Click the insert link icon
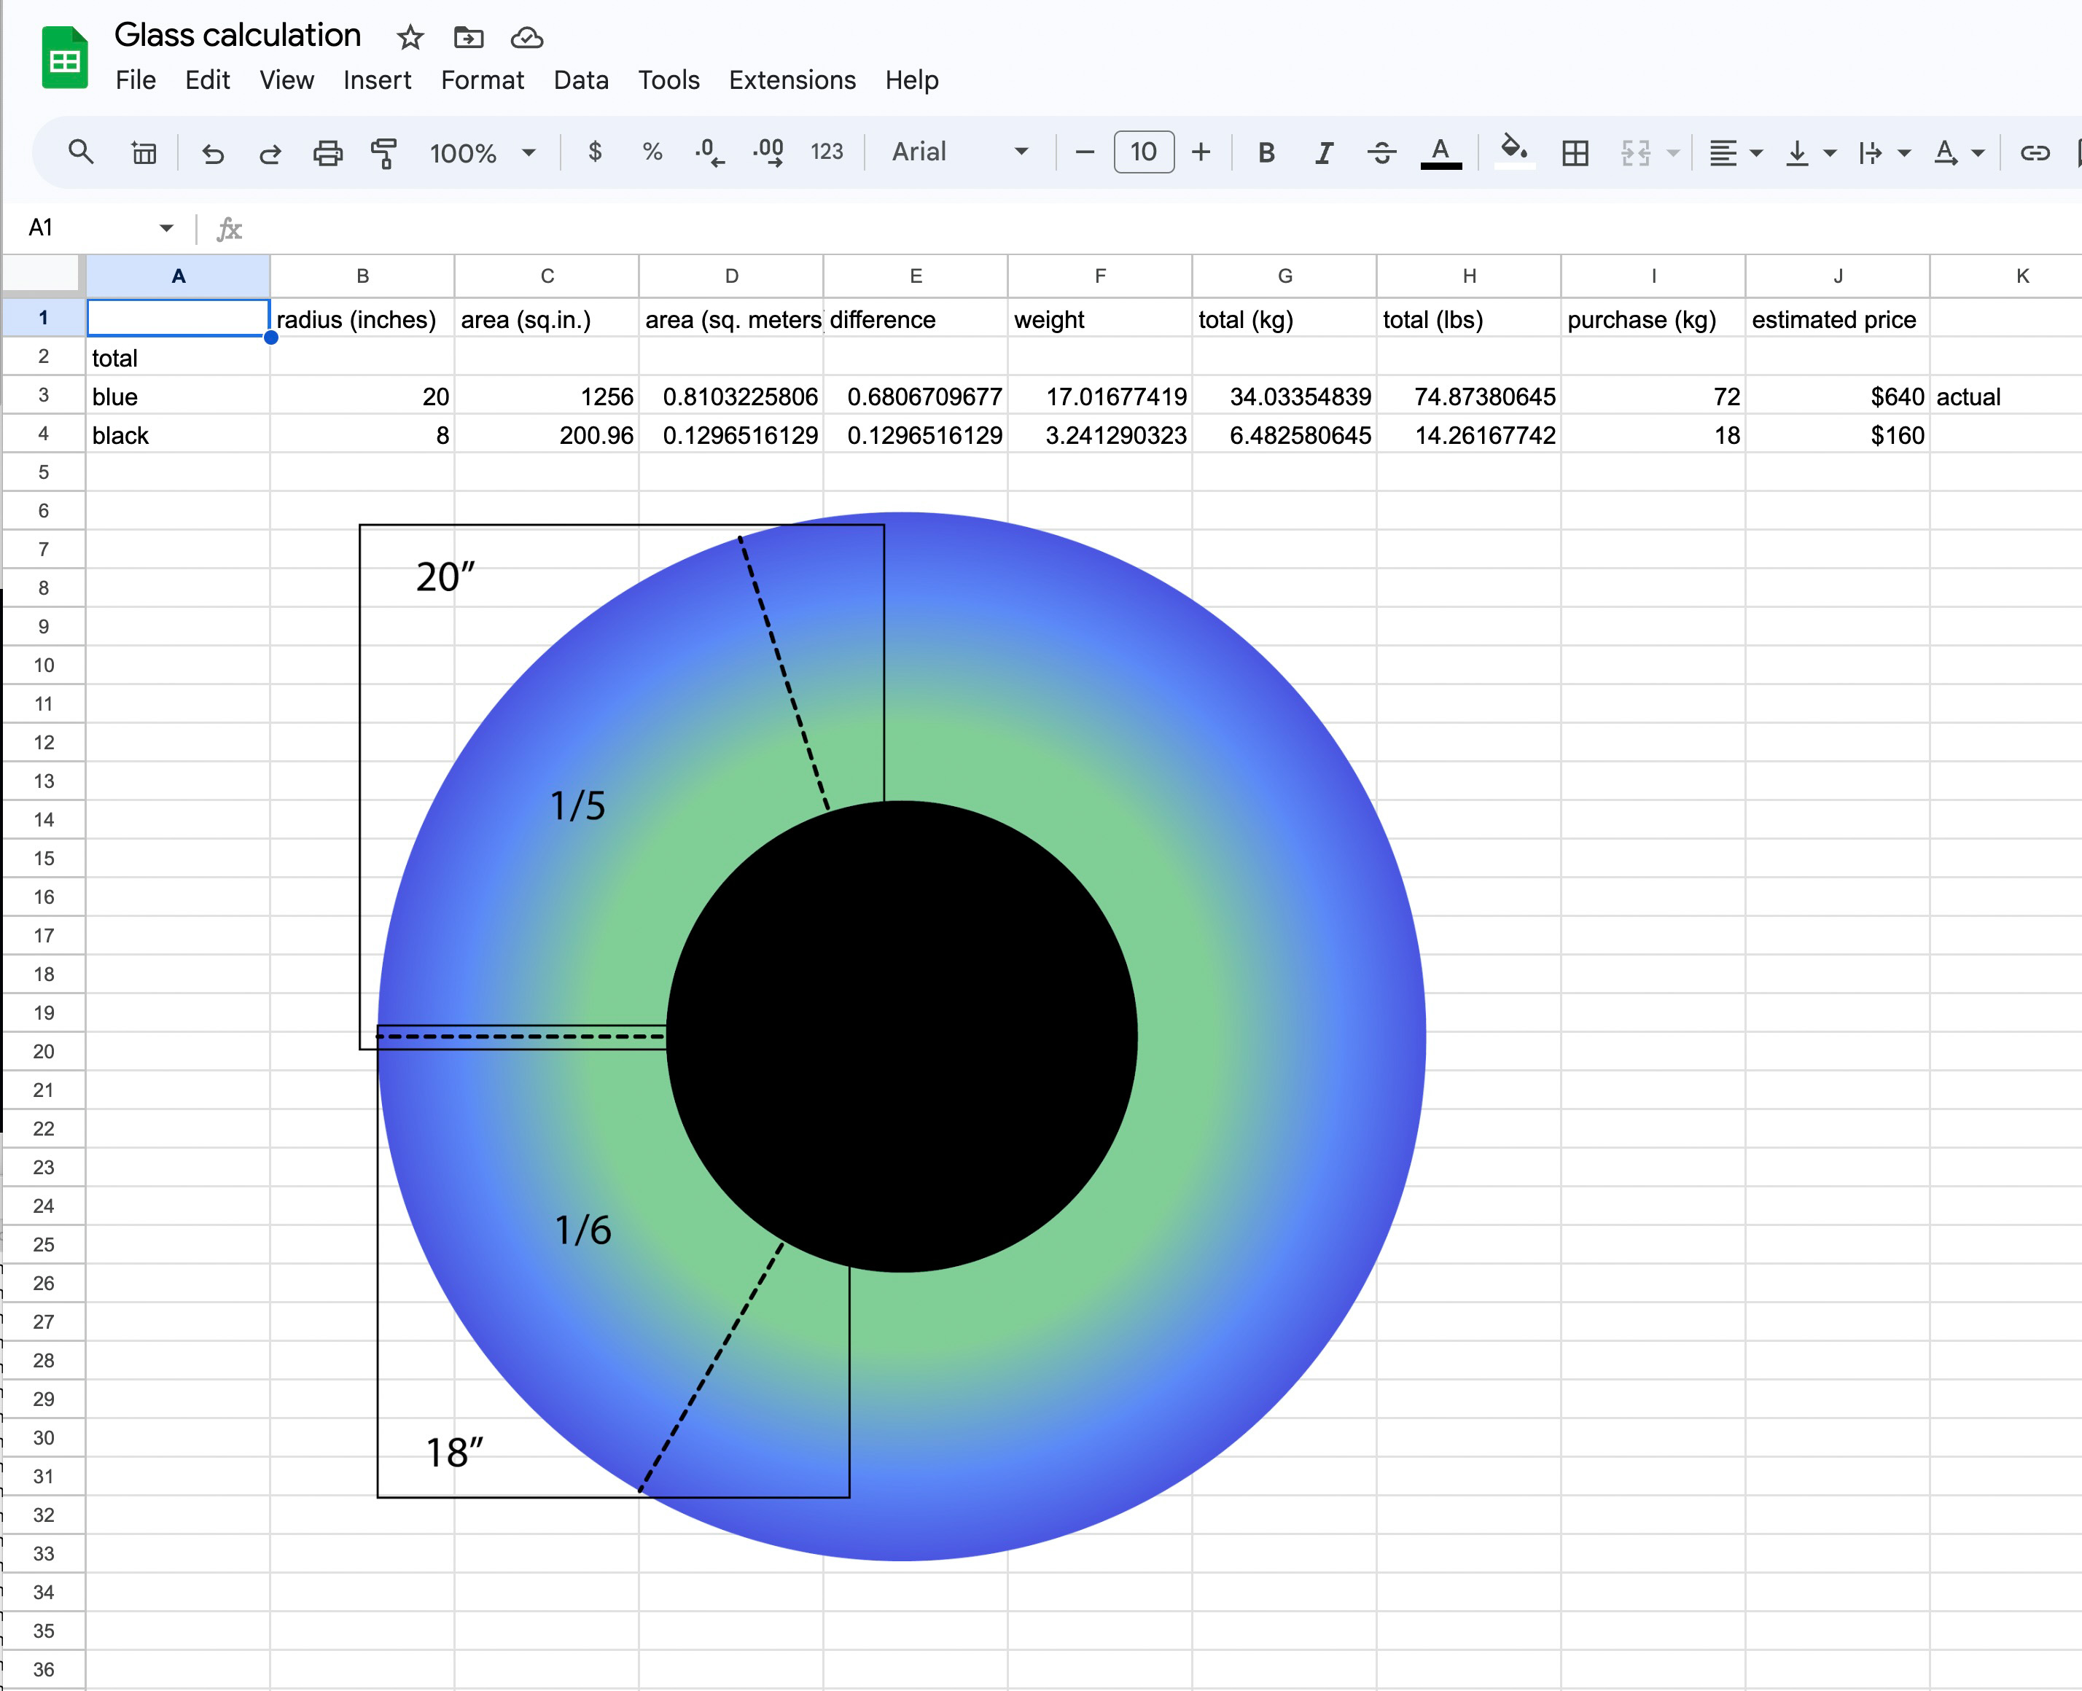This screenshot has width=2082, height=1691. (2035, 153)
